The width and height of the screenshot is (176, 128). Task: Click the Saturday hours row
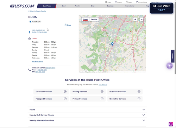(x=44, y=47)
